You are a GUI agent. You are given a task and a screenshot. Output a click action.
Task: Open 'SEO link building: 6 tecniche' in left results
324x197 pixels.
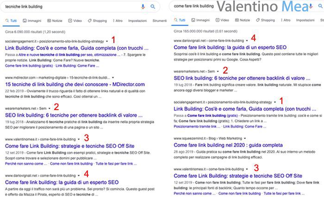(74, 115)
